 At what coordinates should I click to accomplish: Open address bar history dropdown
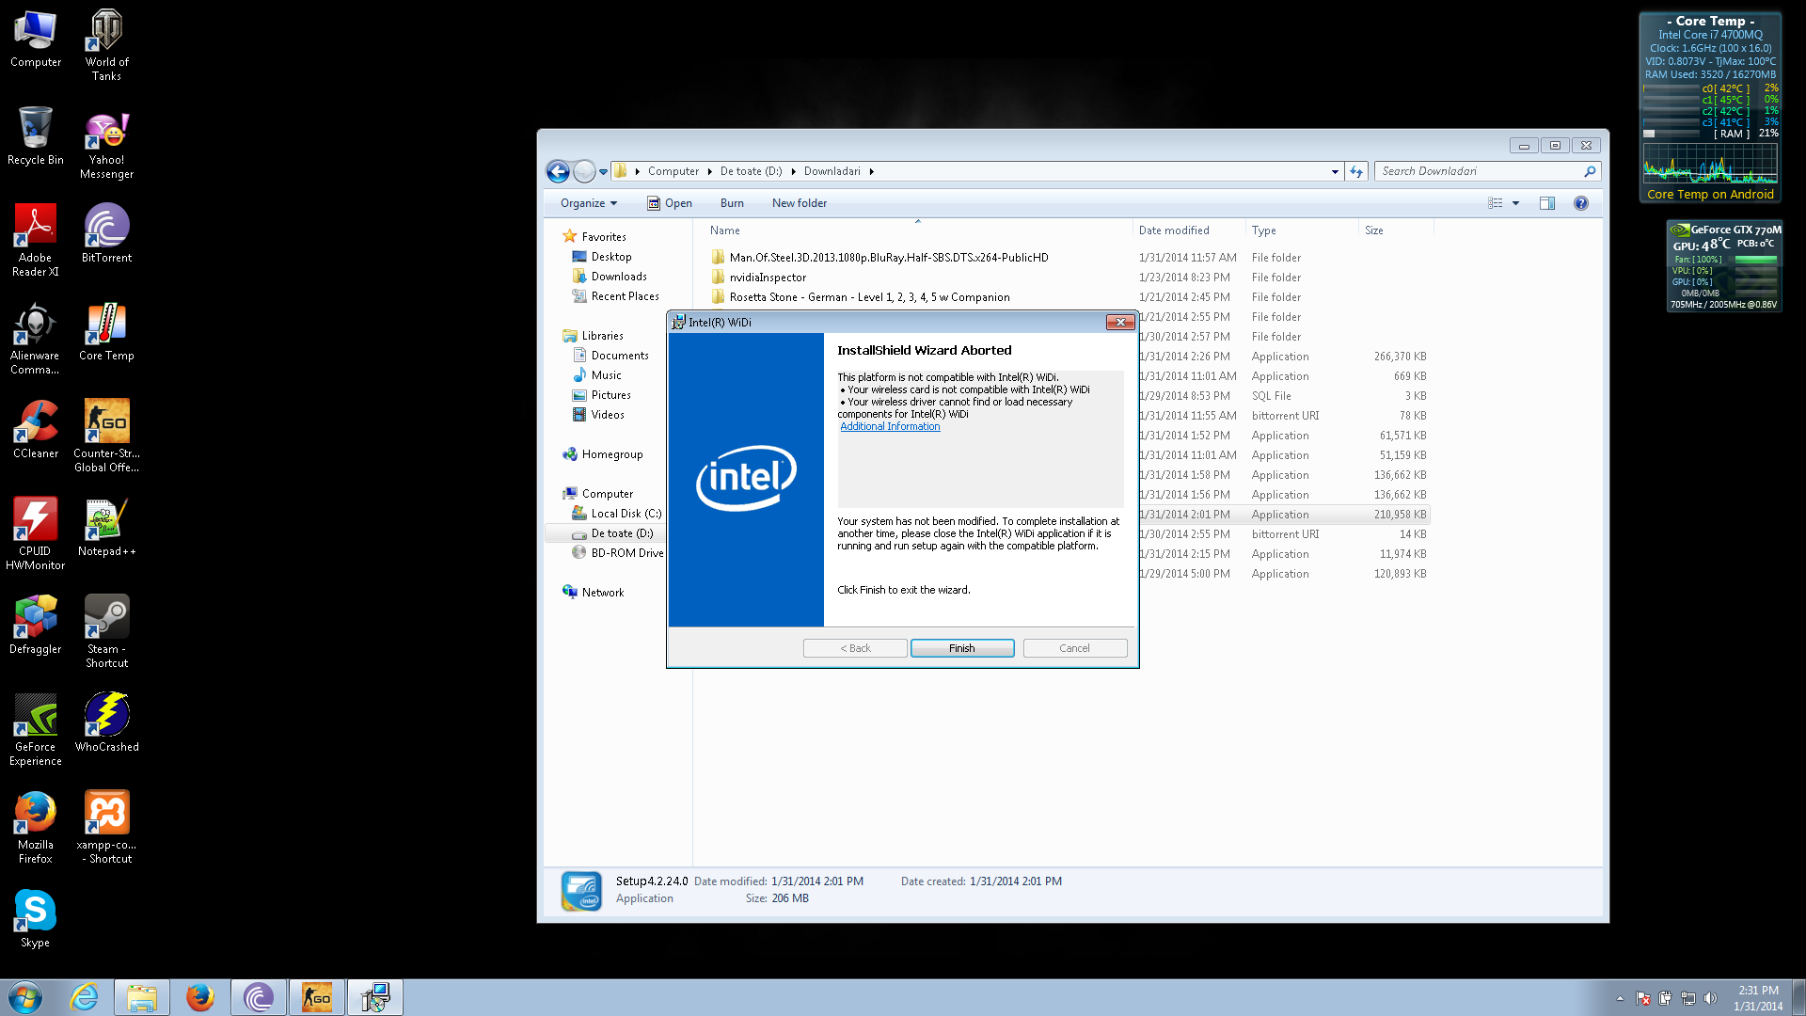tap(1335, 171)
